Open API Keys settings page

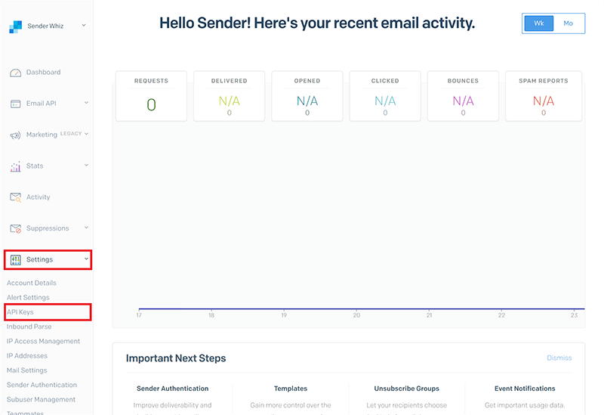coord(20,312)
